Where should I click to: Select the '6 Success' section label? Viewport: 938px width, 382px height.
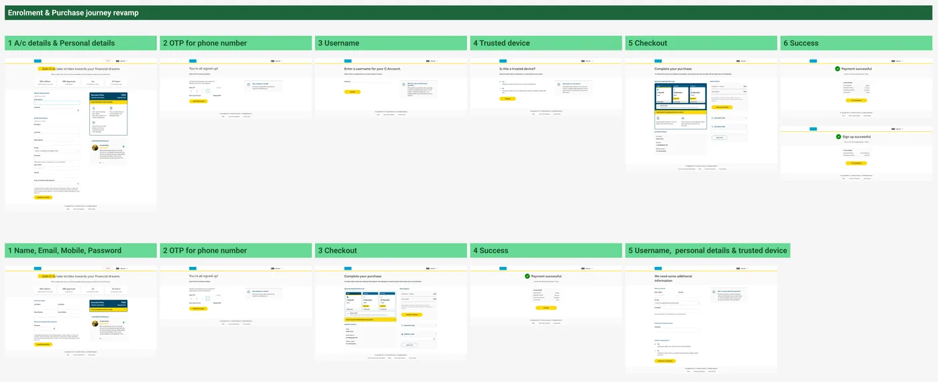point(801,43)
